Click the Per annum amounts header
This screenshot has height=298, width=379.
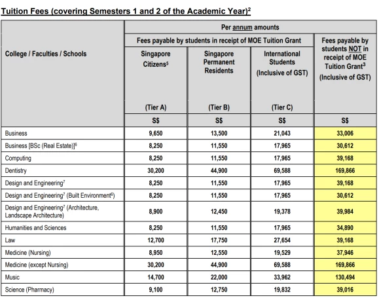[x=250, y=27]
